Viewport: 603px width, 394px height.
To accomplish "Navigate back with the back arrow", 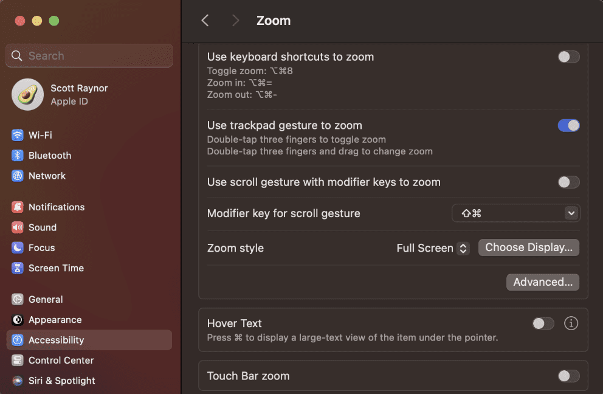I will (205, 20).
